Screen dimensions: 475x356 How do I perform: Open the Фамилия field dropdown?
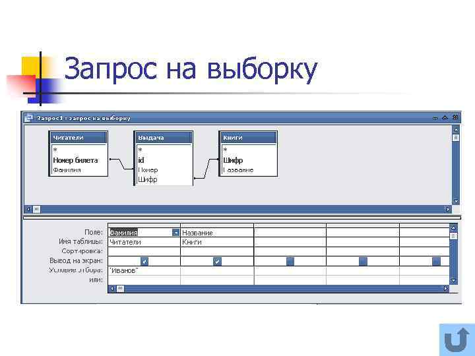pyautogui.click(x=175, y=233)
